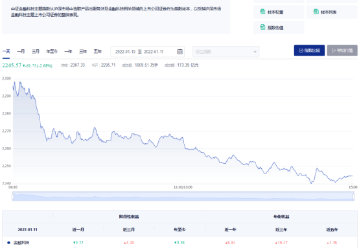Open the 样本权重 download file
This screenshot has height=248, width=359.
point(279,12)
